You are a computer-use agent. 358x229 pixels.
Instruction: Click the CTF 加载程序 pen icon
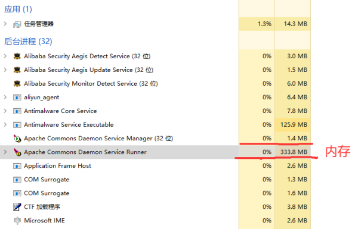(17, 206)
